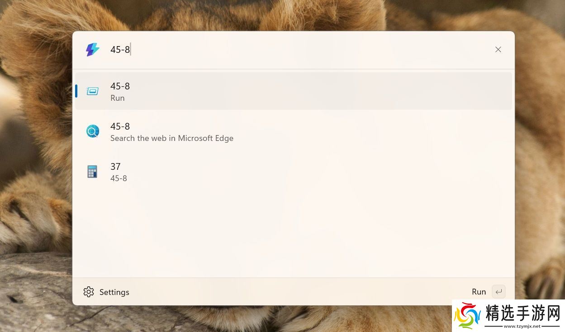Select the calculator answer 37
This screenshot has height=332, width=565.
[115, 167]
